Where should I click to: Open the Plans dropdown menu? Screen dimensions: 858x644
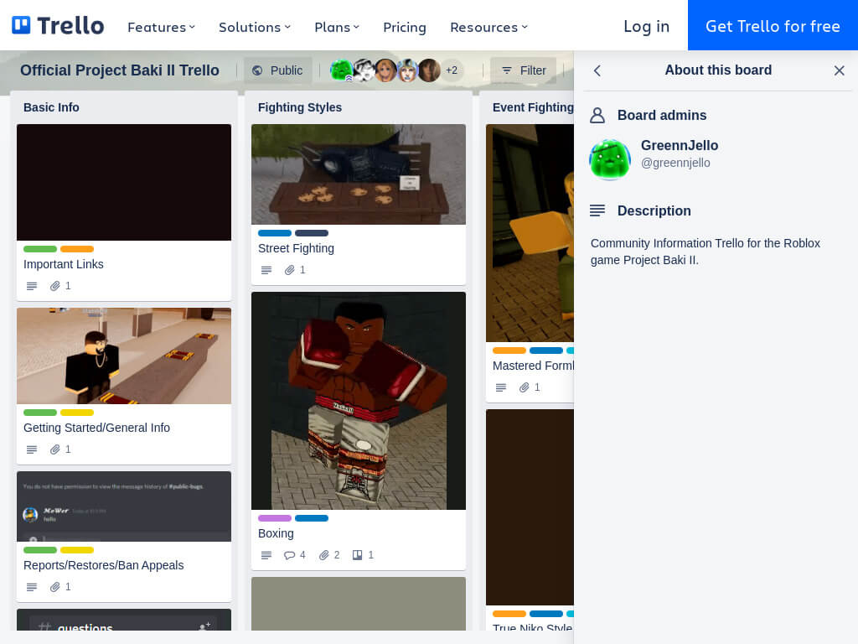[337, 27]
